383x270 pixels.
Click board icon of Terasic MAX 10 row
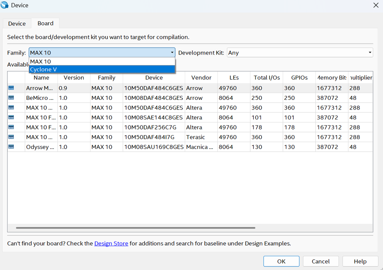(x=11, y=137)
